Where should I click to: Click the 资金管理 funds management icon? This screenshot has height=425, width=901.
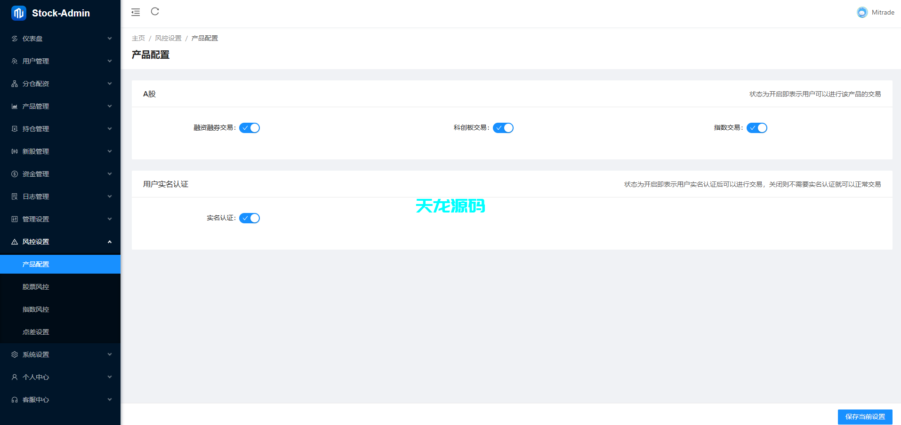coord(14,174)
